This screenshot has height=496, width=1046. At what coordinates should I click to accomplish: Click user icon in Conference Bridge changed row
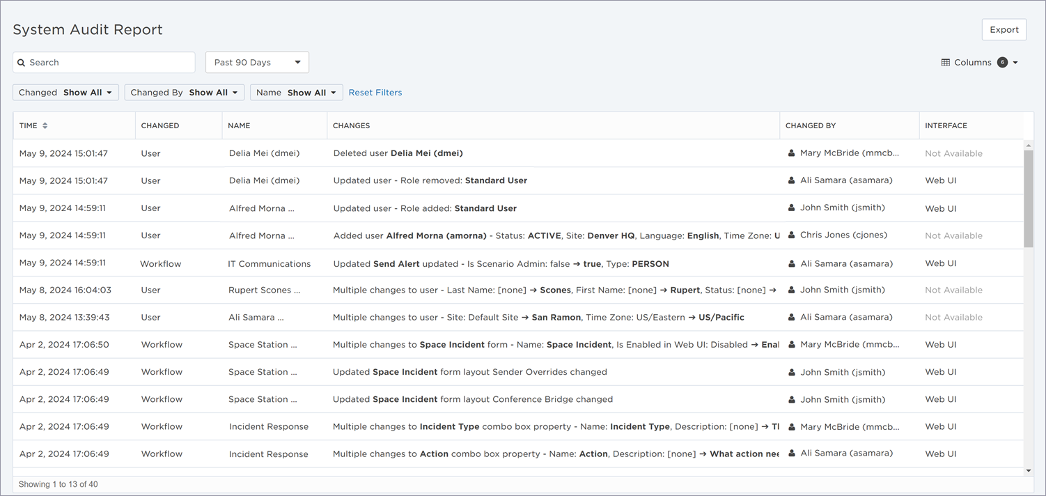coord(791,399)
